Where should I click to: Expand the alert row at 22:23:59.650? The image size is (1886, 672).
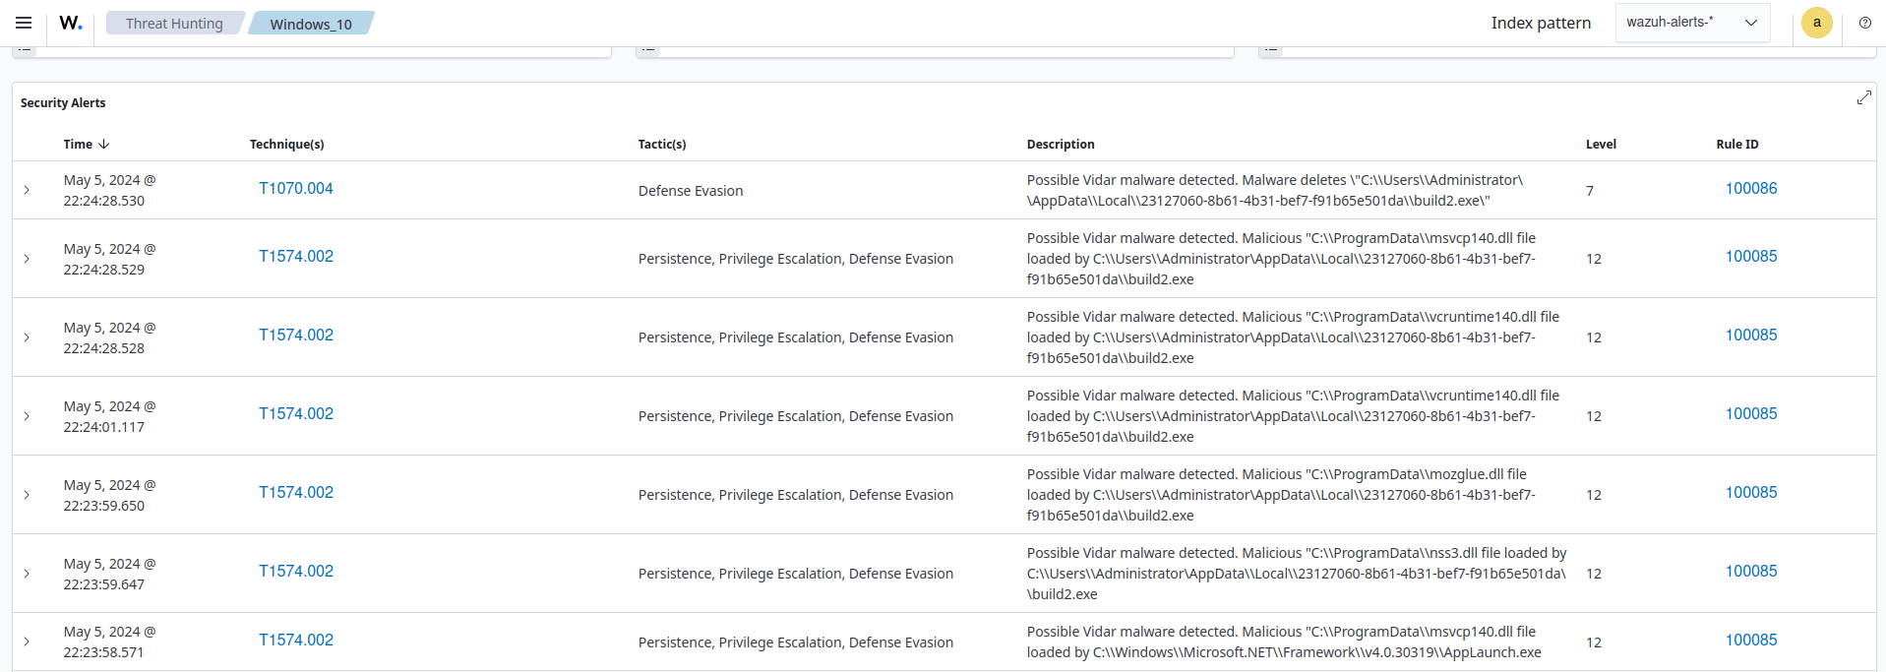pos(27,495)
